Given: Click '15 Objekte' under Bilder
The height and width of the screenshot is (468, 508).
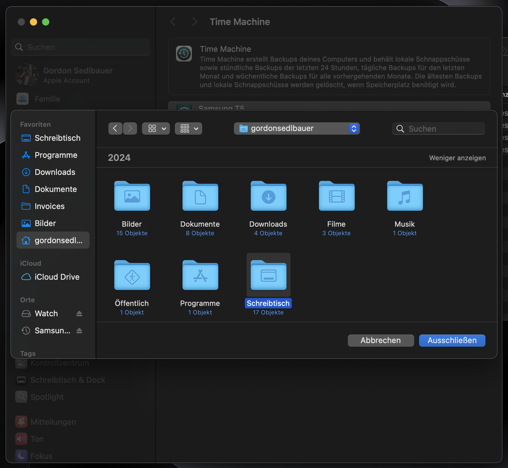Looking at the screenshot, I should coord(132,233).
